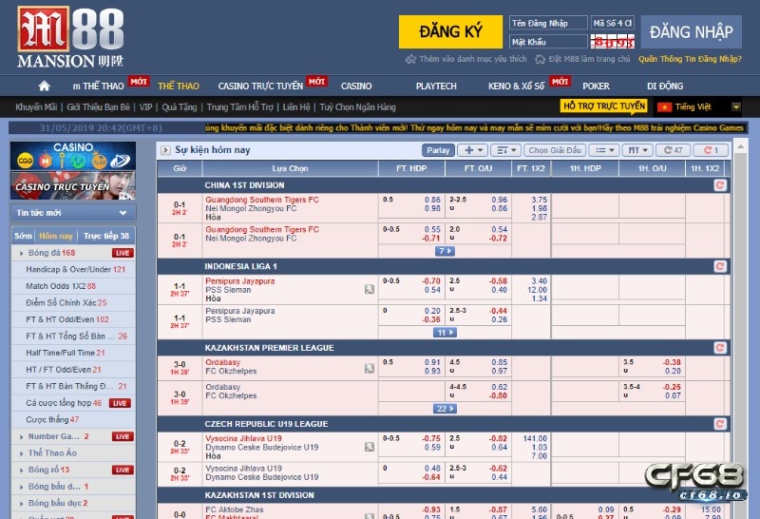Click the LIVE badge beside Bóng rổ

[123, 471]
